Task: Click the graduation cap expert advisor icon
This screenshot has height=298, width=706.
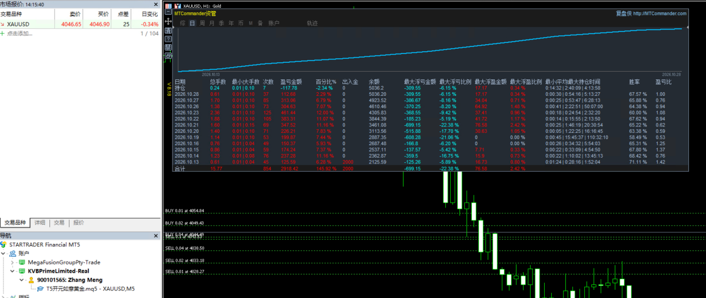Action: pyautogui.click(x=40, y=289)
